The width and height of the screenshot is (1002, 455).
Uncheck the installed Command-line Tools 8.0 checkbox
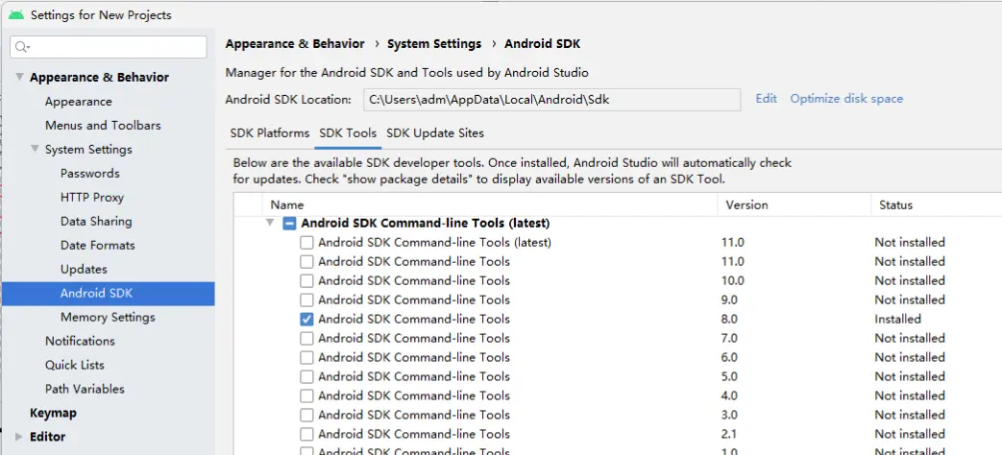[306, 319]
